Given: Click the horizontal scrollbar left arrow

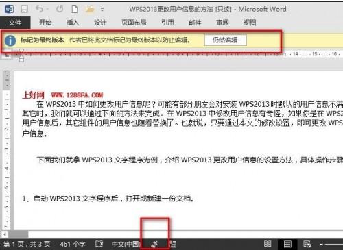Looking at the screenshot, I should (4, 234).
